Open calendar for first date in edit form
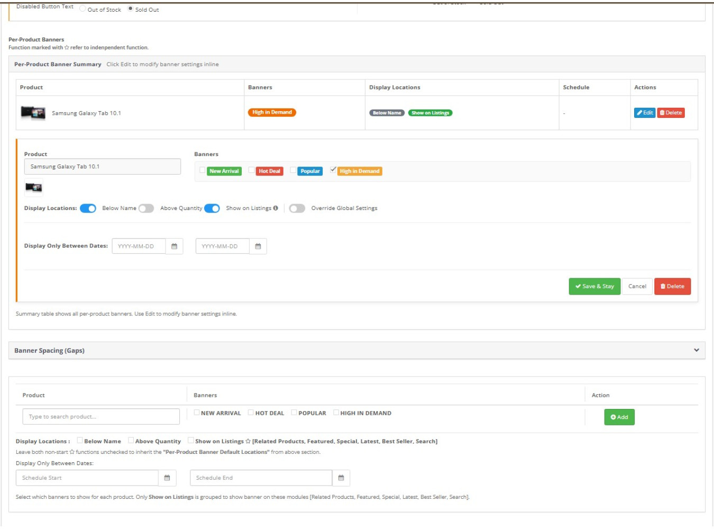 (174, 247)
